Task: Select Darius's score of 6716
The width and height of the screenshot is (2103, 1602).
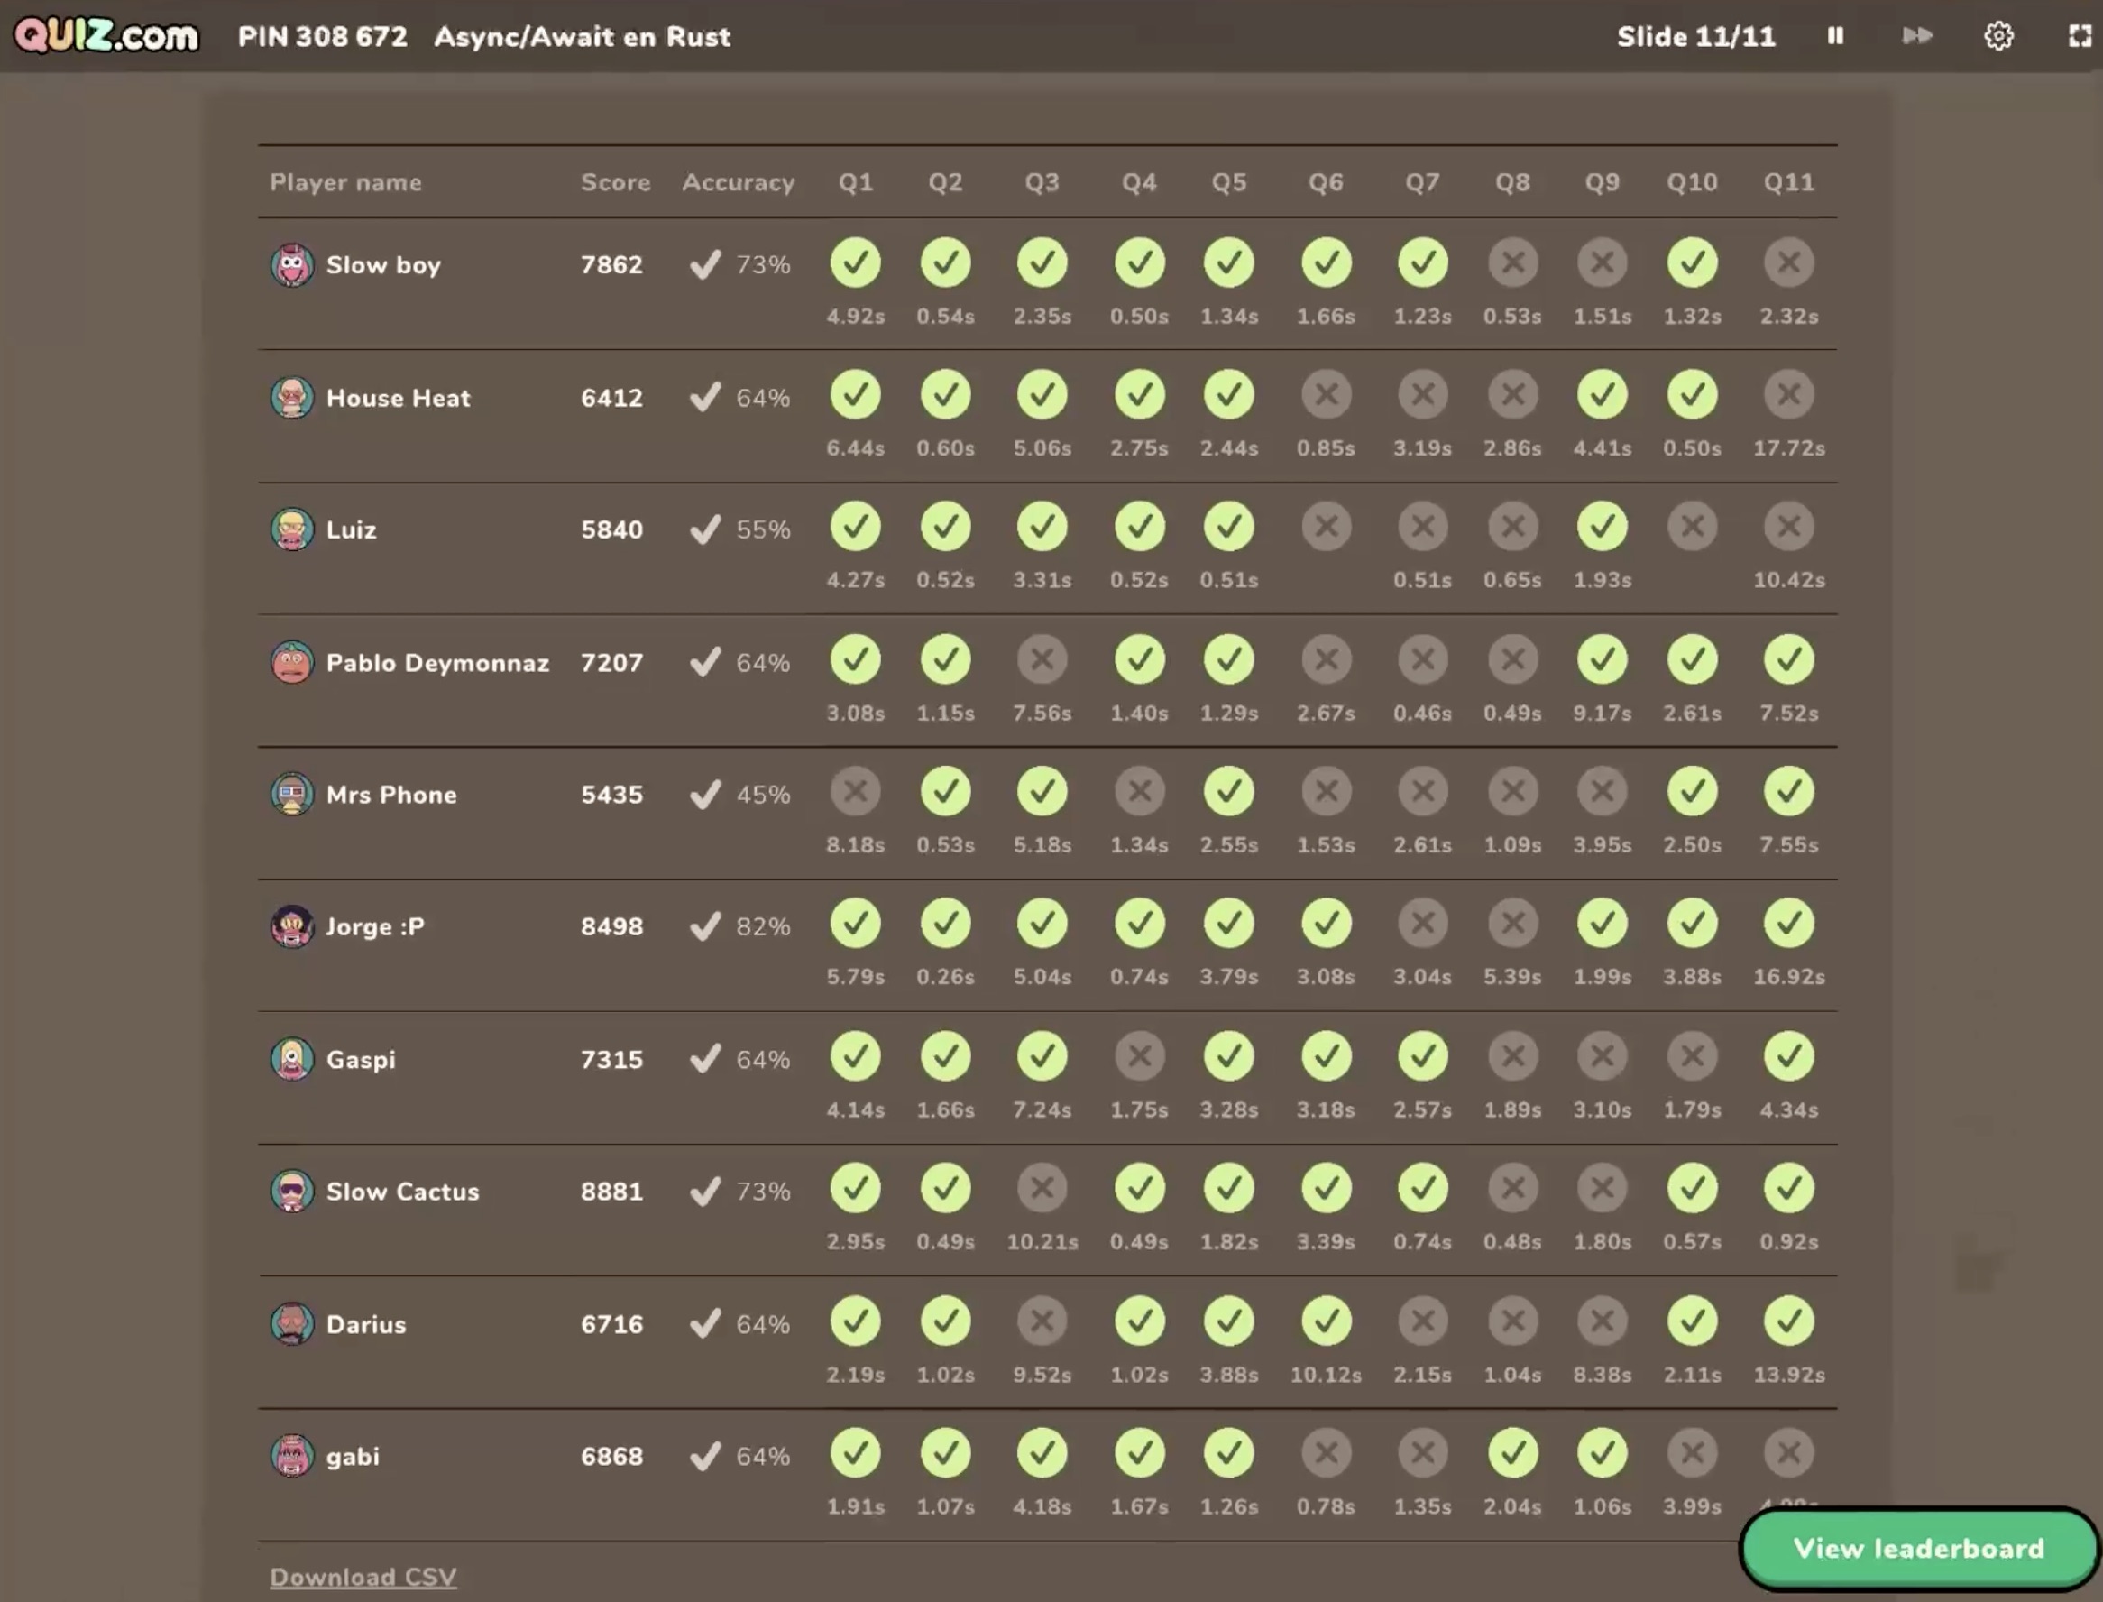Action: [x=613, y=1323]
